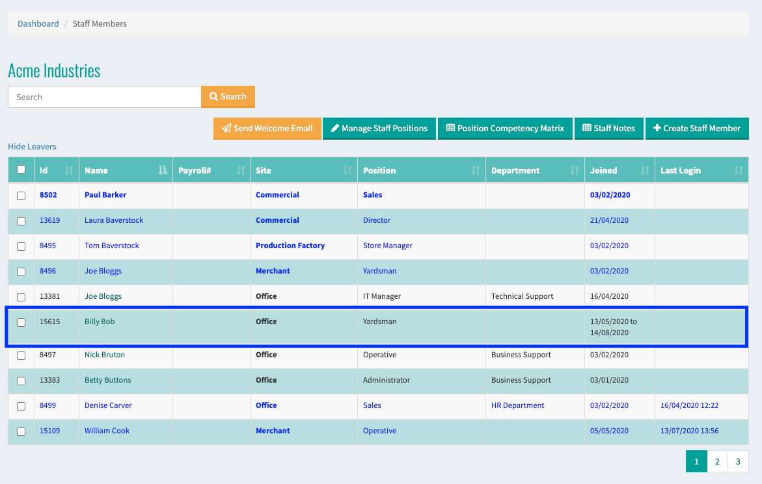Viewport: 762px width, 484px height.
Task: Click Administrator position cell
Action: [387, 380]
